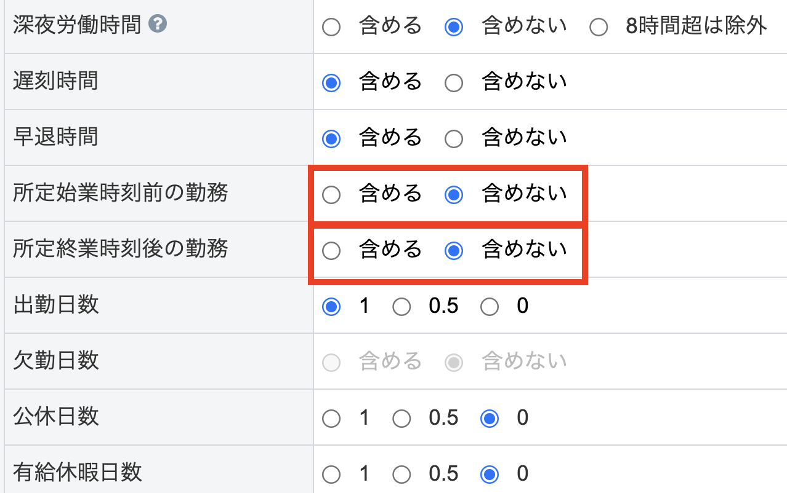Set 有給休暇日数 to 0.5
Screen dimensions: 787x493
coord(402,475)
